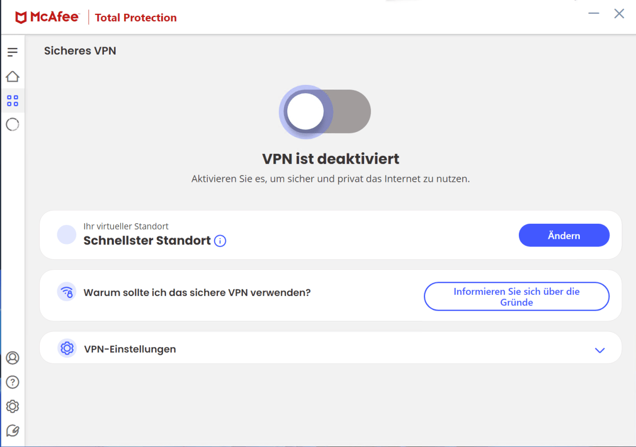Click the circular protection score icon
The height and width of the screenshot is (447, 636).
pos(12,125)
